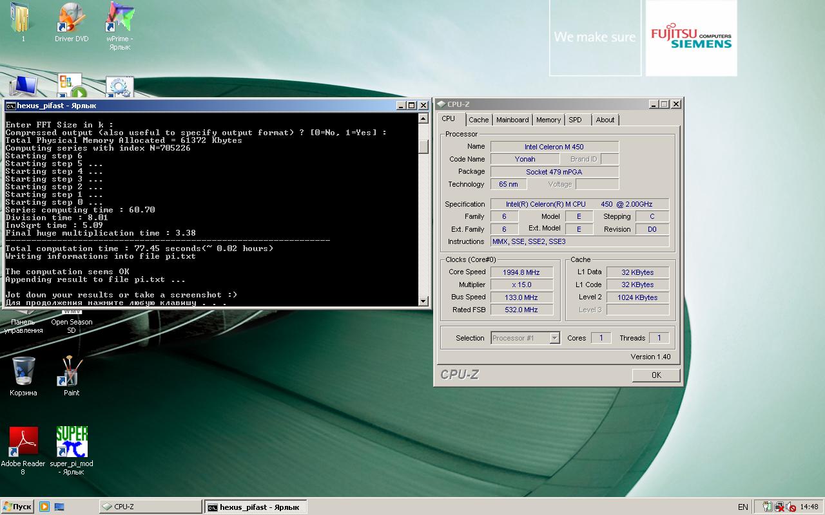Screen dimensions: 825x515
Task: Click the console window title bar icon
Action: [10, 106]
